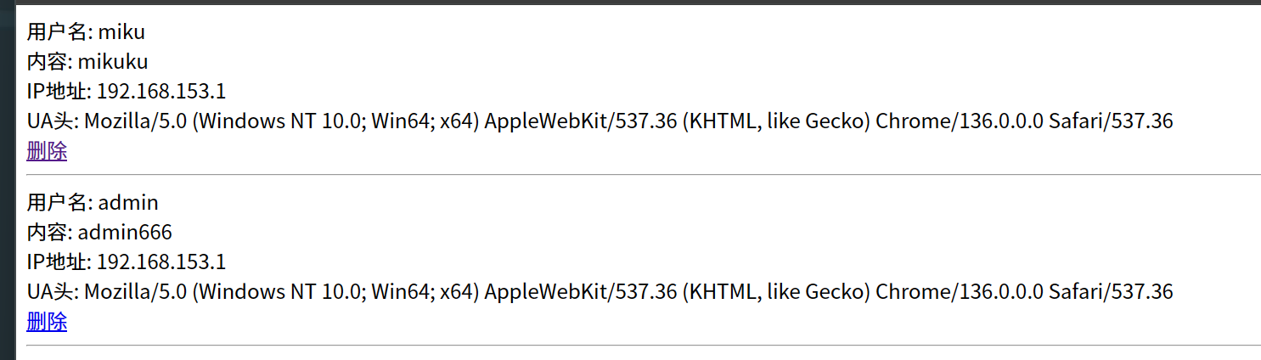Image resolution: width=1261 pixels, height=360 pixels.
Task: Click the 删除 link under admin's message
Action: coord(47,322)
